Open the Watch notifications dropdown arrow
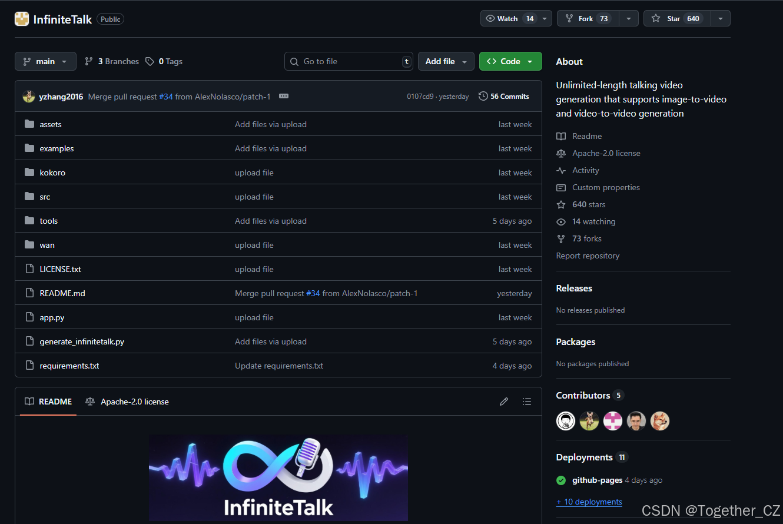Viewport: 783px width, 524px height. point(545,19)
